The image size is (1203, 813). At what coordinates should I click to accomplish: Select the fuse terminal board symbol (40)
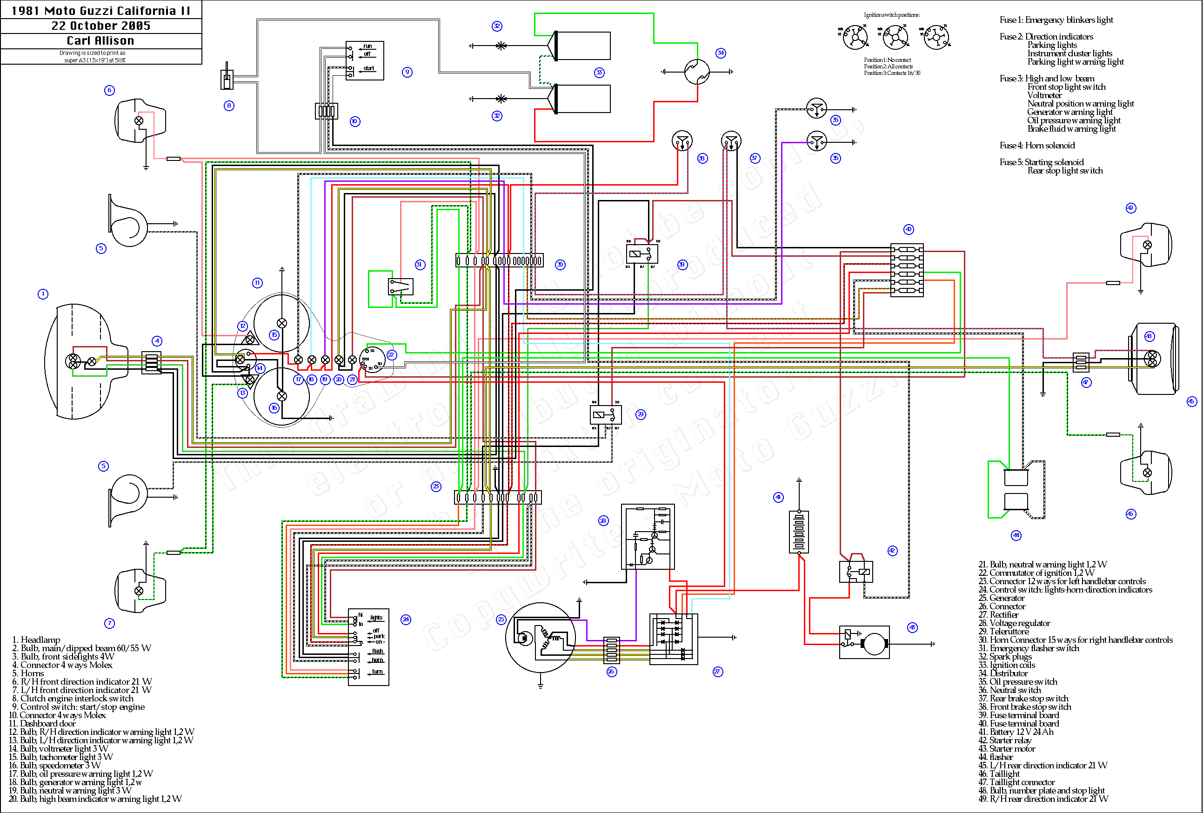pyautogui.click(x=907, y=270)
